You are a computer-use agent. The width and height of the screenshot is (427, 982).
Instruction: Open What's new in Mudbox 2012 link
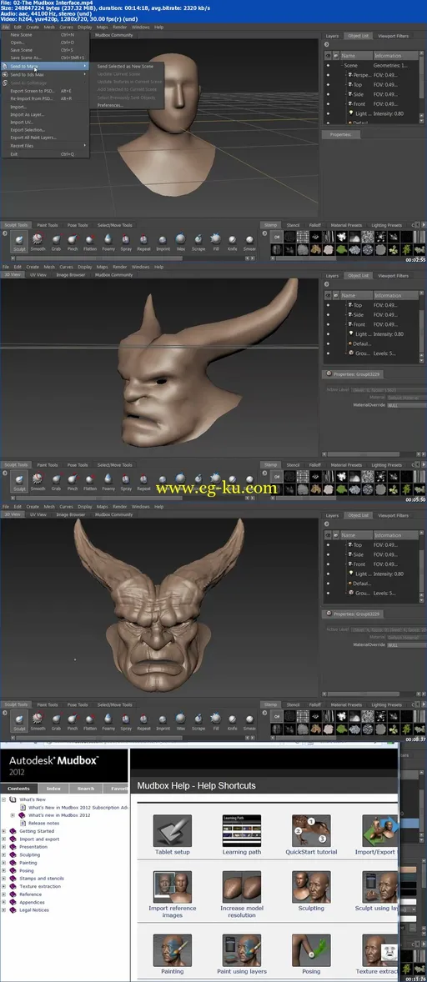[x=59, y=815]
